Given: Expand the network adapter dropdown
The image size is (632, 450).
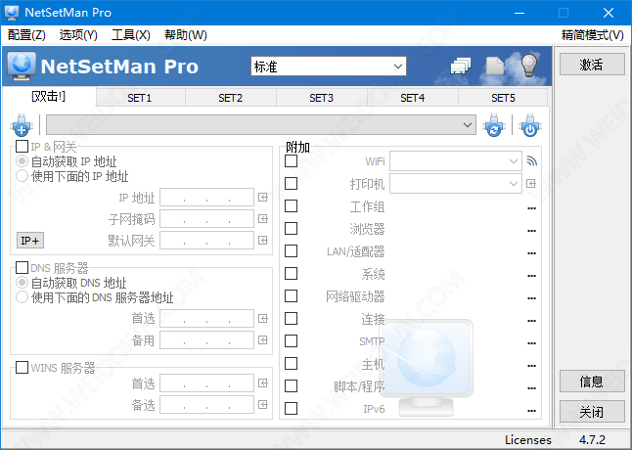Looking at the screenshot, I should point(261,125).
